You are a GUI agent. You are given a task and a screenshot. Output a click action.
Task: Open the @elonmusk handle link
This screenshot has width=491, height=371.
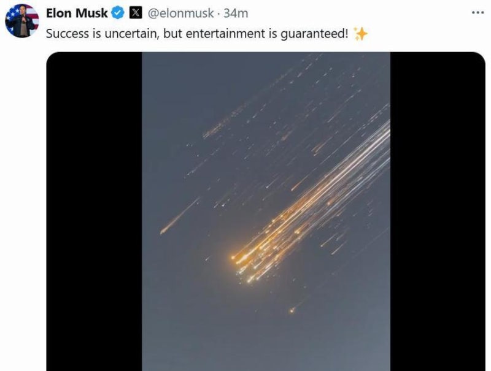click(x=180, y=13)
